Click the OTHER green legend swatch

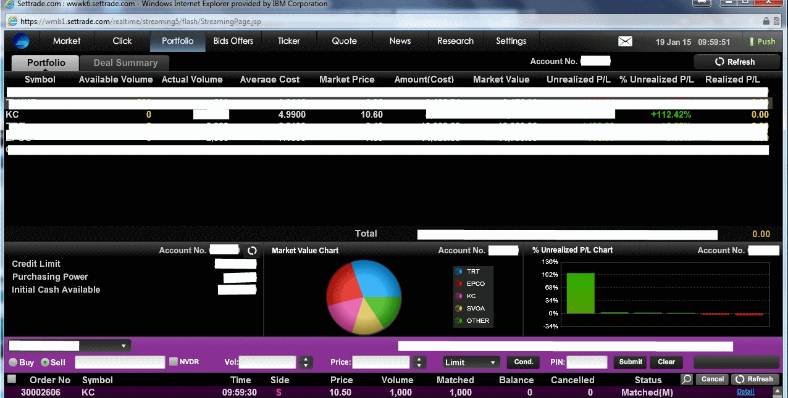(x=459, y=321)
